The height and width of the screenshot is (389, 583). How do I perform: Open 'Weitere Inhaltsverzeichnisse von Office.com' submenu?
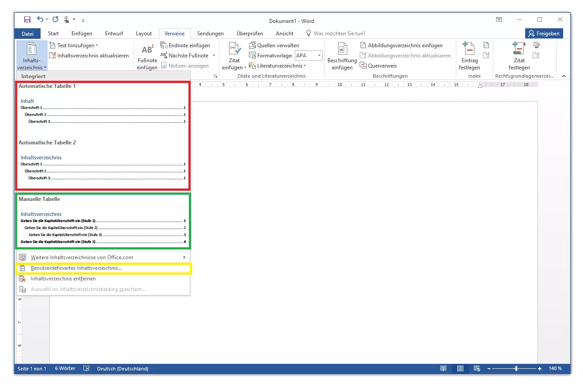click(x=103, y=257)
